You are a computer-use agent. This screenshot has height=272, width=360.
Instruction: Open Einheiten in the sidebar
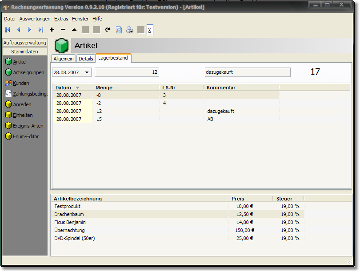pos(19,115)
